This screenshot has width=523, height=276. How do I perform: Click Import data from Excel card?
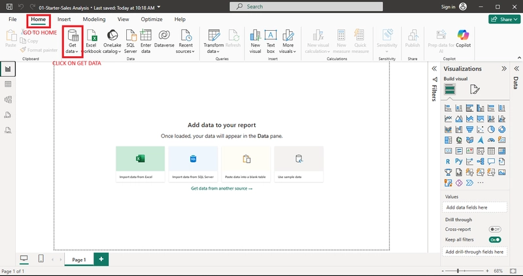[x=141, y=164]
